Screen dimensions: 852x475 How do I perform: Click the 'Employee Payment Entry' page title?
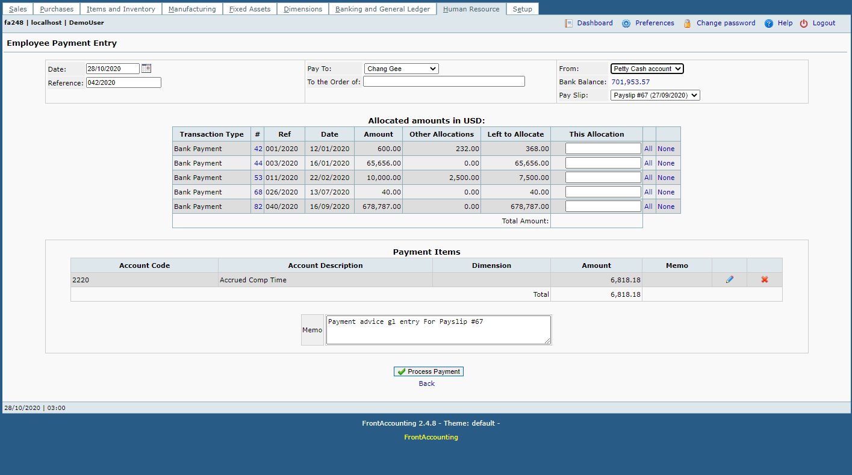pos(61,43)
